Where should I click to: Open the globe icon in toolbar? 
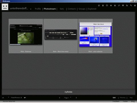coord(123,5)
